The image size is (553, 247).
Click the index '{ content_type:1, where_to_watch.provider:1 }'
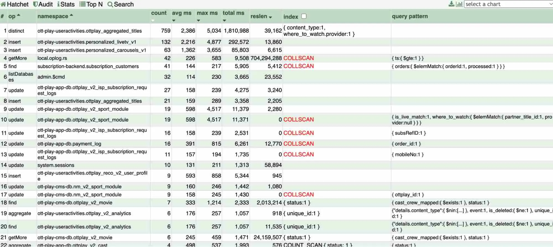pyautogui.click(x=319, y=31)
